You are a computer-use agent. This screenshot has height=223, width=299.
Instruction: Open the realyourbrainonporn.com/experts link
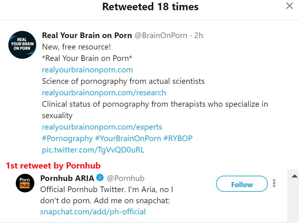tap(102, 127)
